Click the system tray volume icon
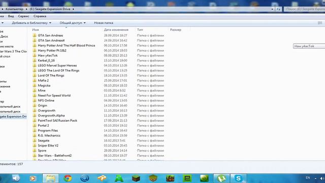 (x=322, y=178)
